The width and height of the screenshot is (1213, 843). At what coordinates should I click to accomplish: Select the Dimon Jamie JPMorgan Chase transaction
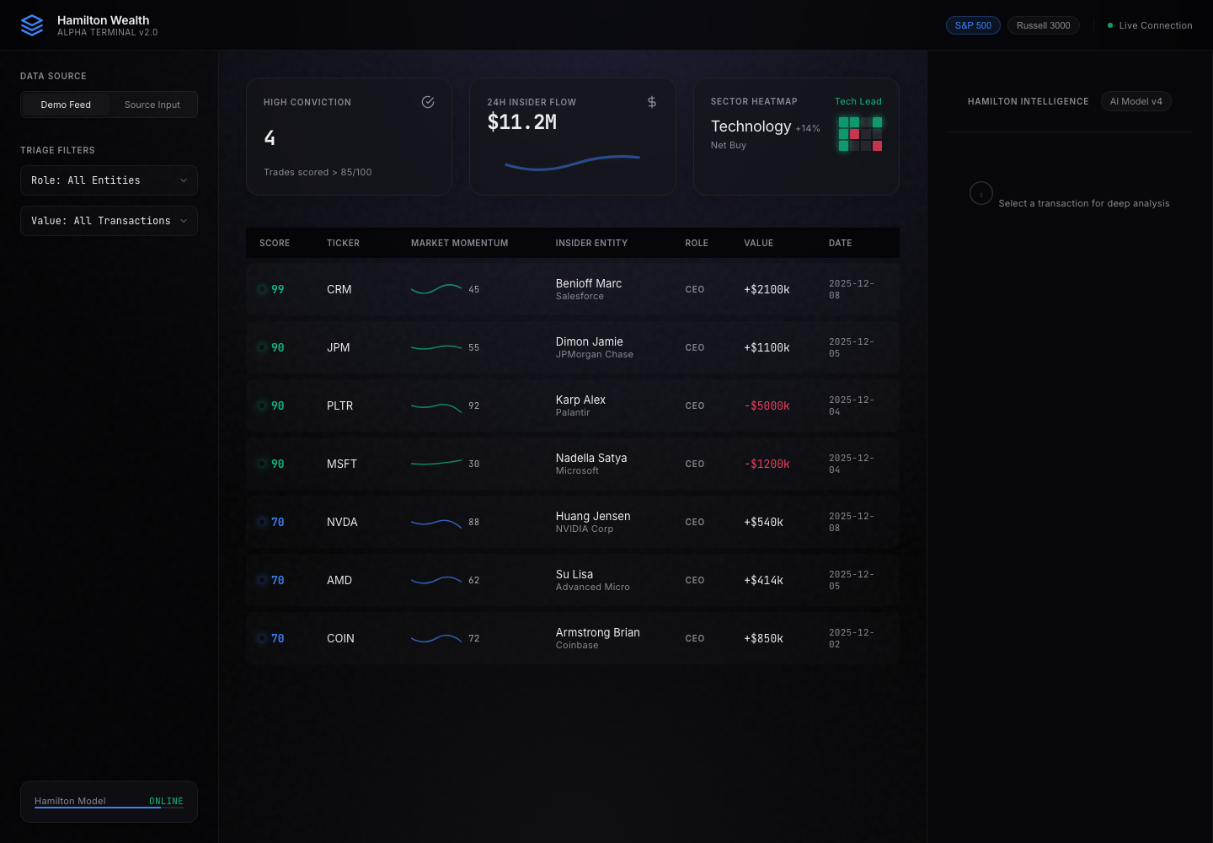[573, 347]
